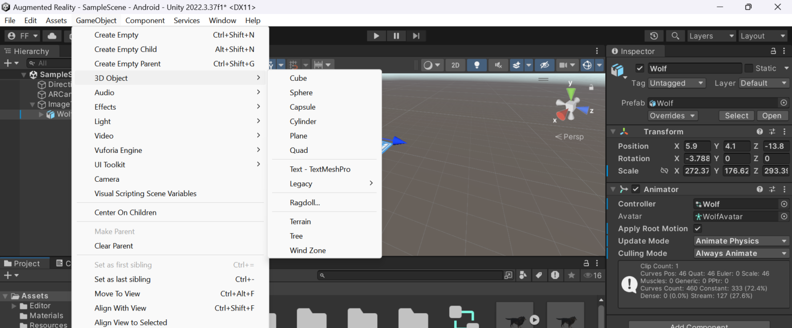Uncheck Apply Root Motion in the Animator
792x328 pixels.
(699, 228)
